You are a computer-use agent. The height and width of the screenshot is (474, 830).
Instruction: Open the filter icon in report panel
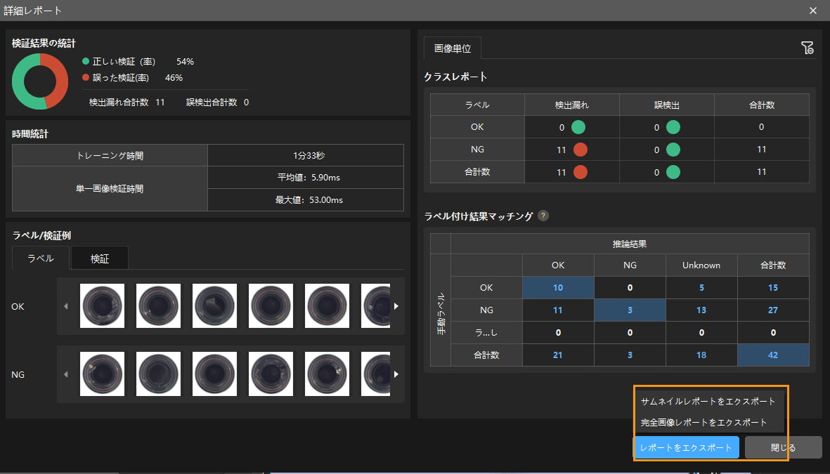(807, 48)
